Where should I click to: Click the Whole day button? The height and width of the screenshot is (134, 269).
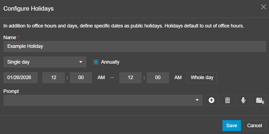tap(202, 78)
